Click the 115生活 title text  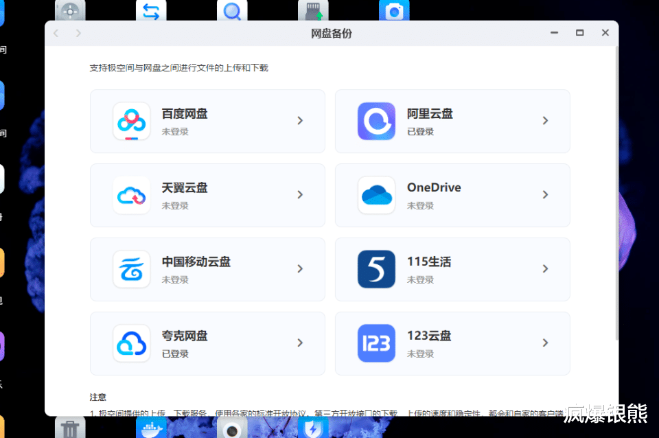coord(428,262)
